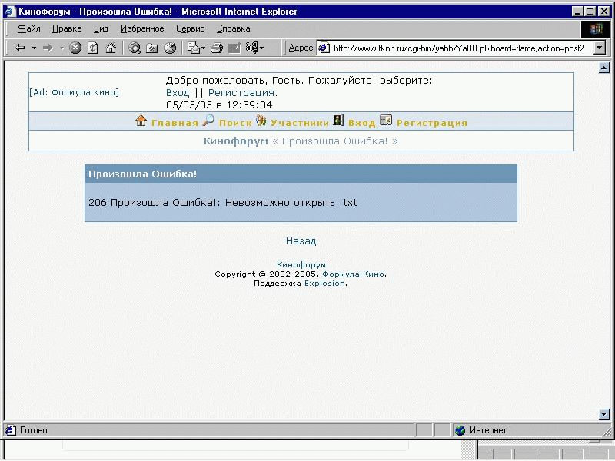Open the Правка menu
This screenshot has width=615, height=461.
[67, 28]
